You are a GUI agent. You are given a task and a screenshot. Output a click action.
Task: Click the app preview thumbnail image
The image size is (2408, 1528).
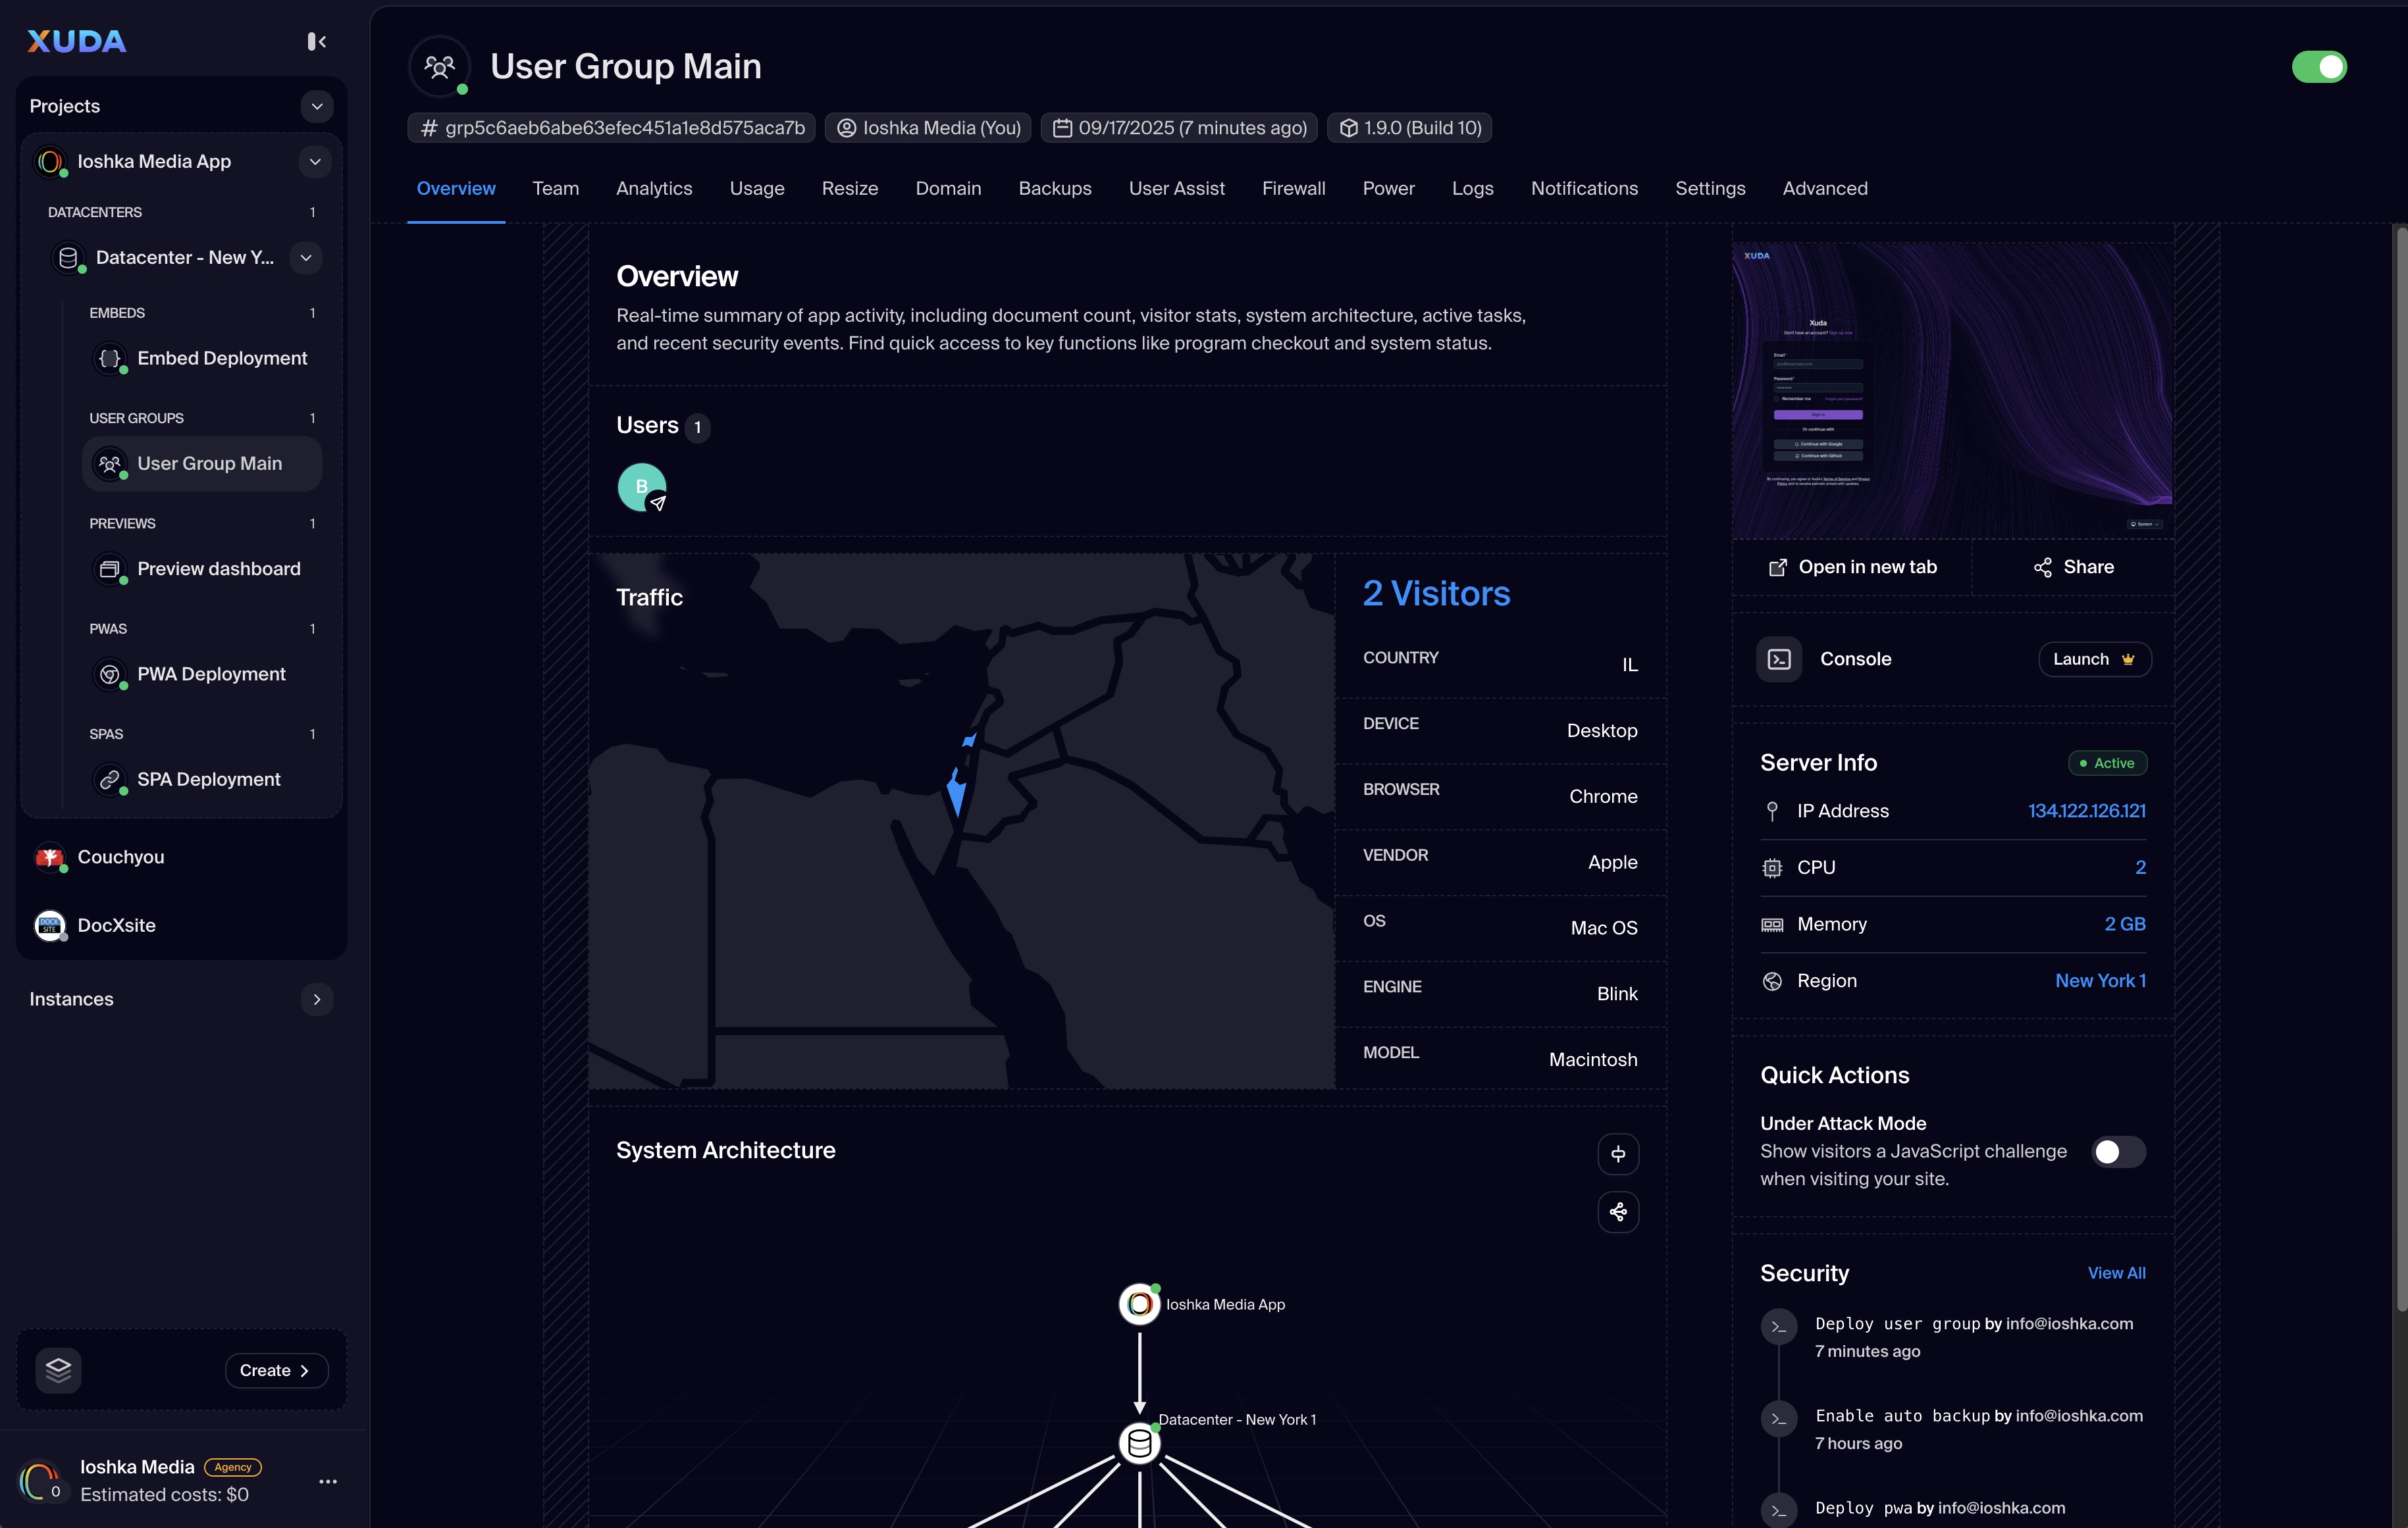tap(1951, 390)
